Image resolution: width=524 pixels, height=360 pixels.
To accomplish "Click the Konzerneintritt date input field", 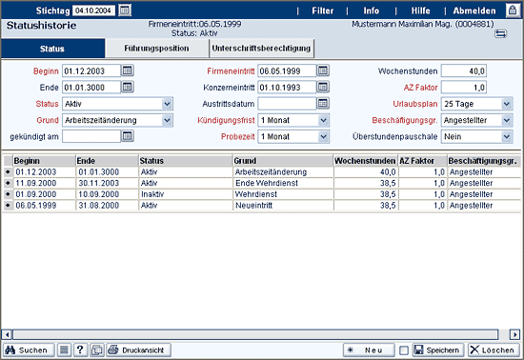I will [x=287, y=88].
